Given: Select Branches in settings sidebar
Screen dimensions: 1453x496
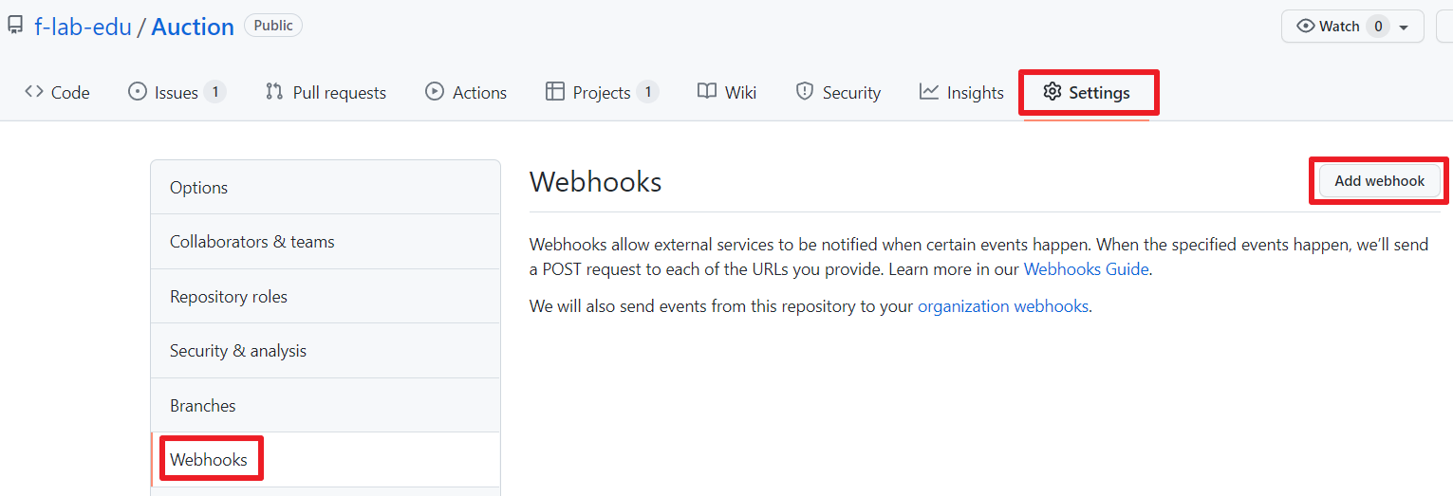Looking at the screenshot, I should tap(326, 406).
